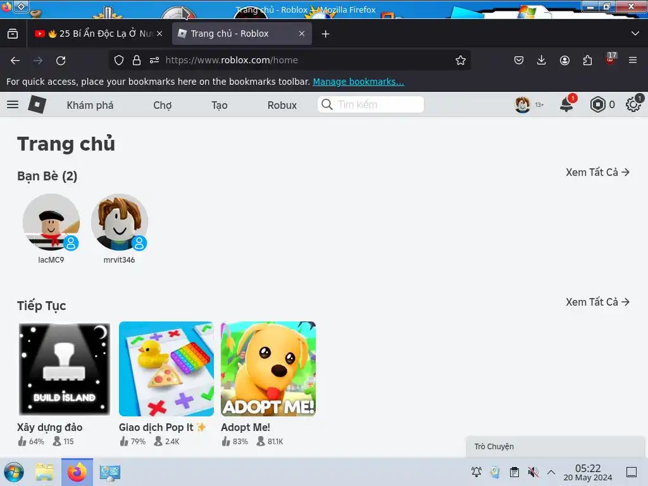Open the Giao dịch Pop It thumbnail
This screenshot has height=486, width=648.
[166, 369]
